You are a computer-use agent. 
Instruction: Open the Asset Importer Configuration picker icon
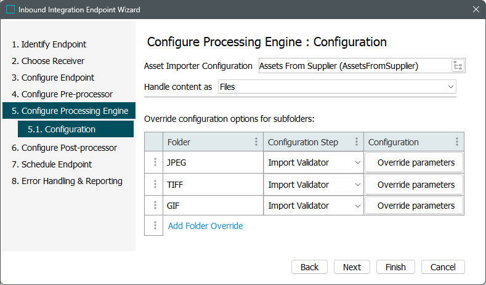458,66
